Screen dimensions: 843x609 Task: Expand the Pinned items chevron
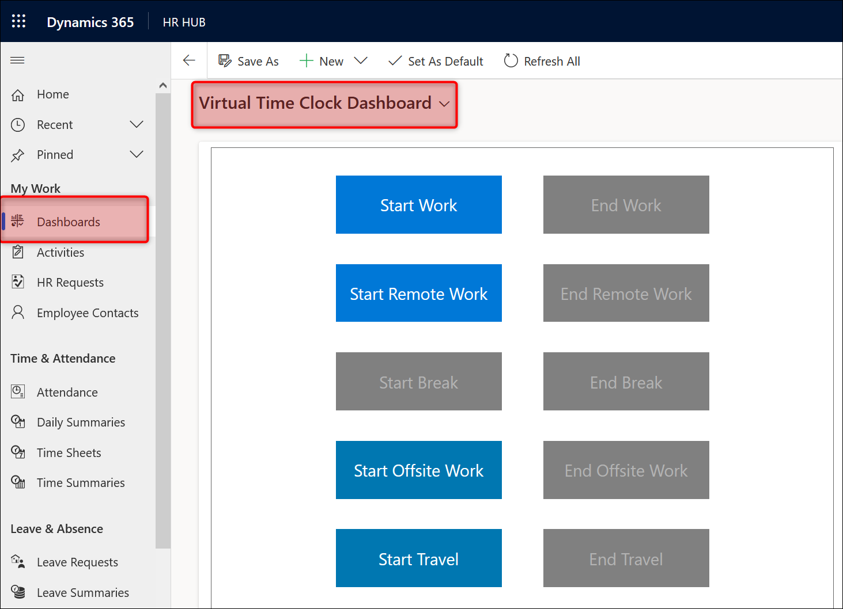[x=137, y=154]
